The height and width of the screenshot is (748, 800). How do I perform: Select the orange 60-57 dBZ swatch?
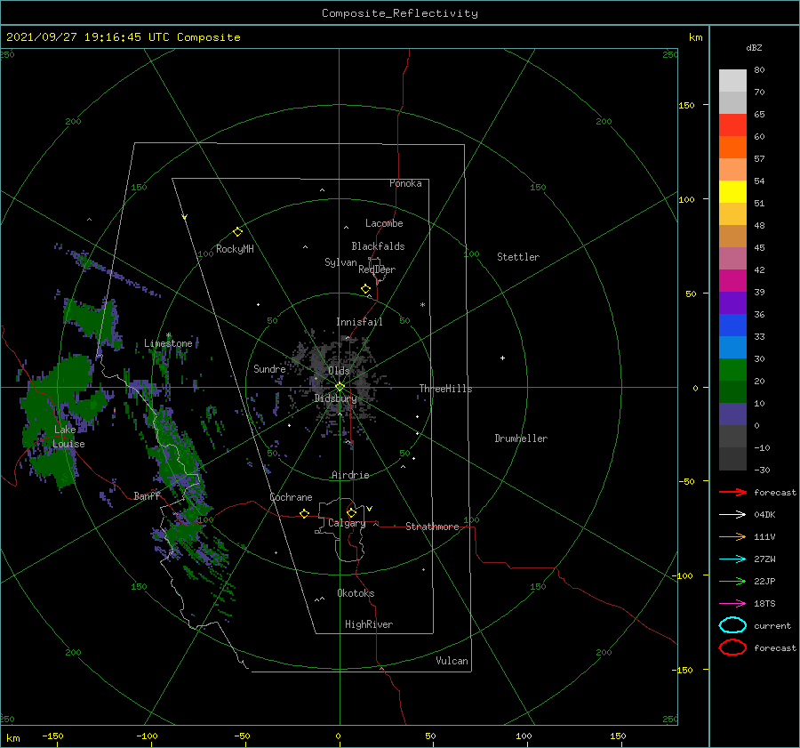[732, 148]
